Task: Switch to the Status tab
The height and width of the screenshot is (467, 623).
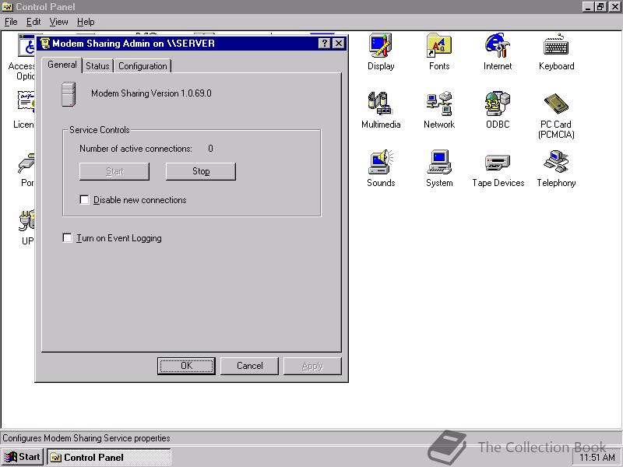Action: point(98,66)
